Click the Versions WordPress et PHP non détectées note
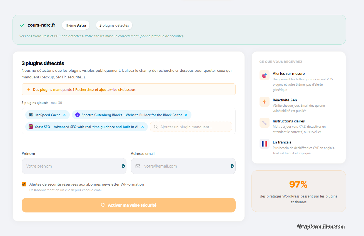Viewport: 364px width, 236px height. pos(101,36)
